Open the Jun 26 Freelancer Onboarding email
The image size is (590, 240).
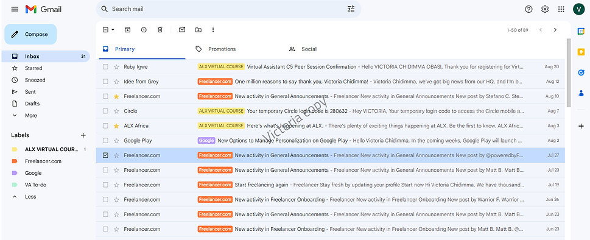331,200
